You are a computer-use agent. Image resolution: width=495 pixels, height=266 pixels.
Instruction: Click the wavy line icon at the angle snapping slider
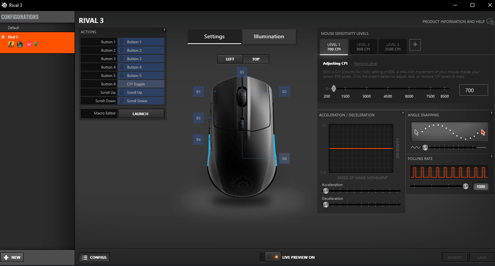coord(415,147)
